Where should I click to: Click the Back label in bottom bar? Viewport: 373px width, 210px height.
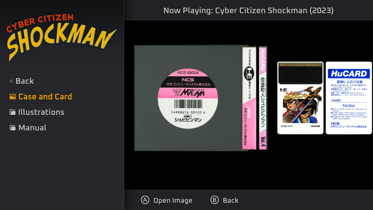click(x=231, y=200)
